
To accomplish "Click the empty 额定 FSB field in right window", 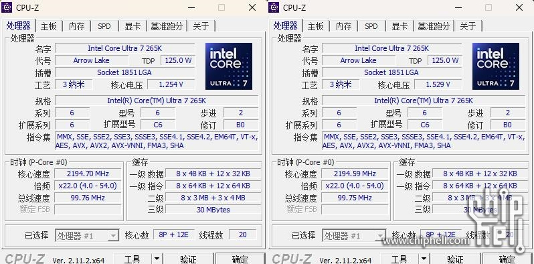I will tap(355, 210).
